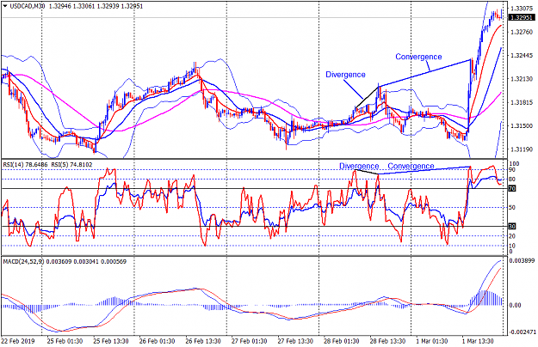Click the RSI 30 level tag

512,226
